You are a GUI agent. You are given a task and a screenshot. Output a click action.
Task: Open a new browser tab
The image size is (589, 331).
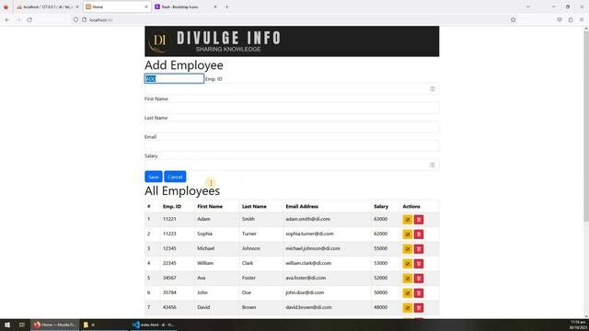226,6
